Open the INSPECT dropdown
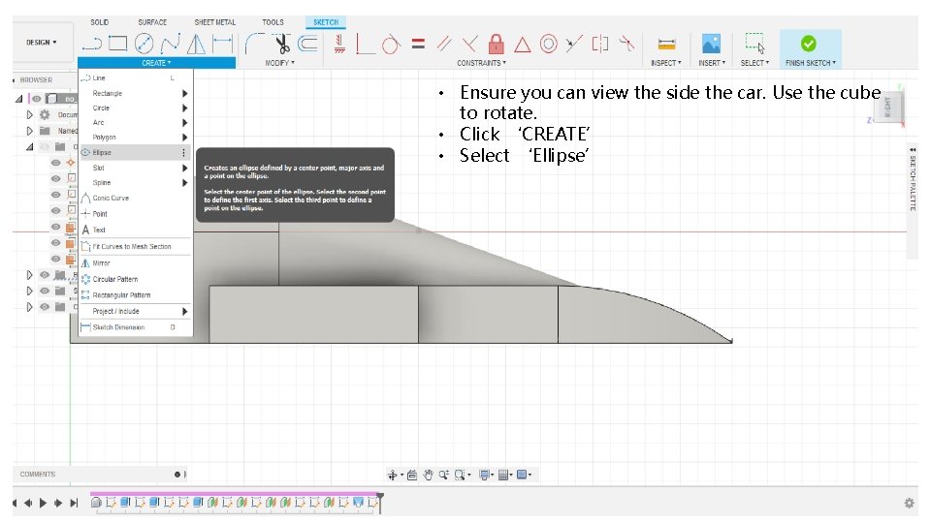 (x=665, y=63)
